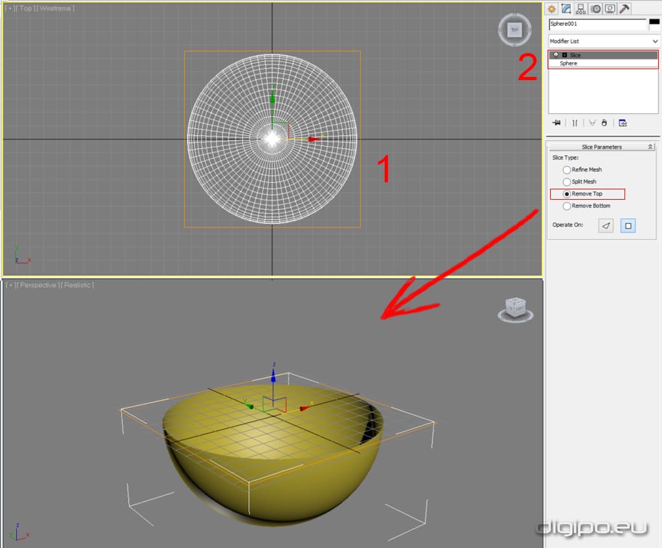Image resolution: width=662 pixels, height=548 pixels.
Task: Set Operate On to faces triangle button
Action: coord(606,226)
